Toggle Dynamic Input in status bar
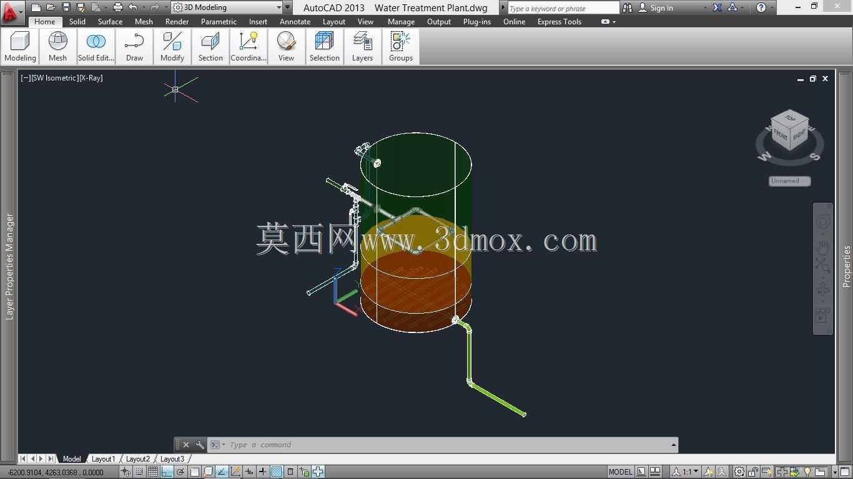Image resolution: width=853 pixels, height=479 pixels. pos(249,472)
